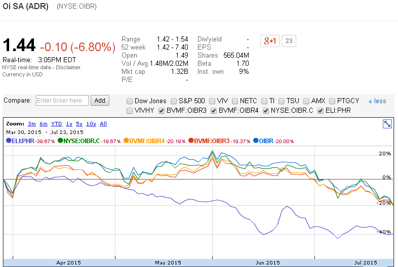
Task: Check the TI ticker checkbox
Action: click(x=264, y=101)
